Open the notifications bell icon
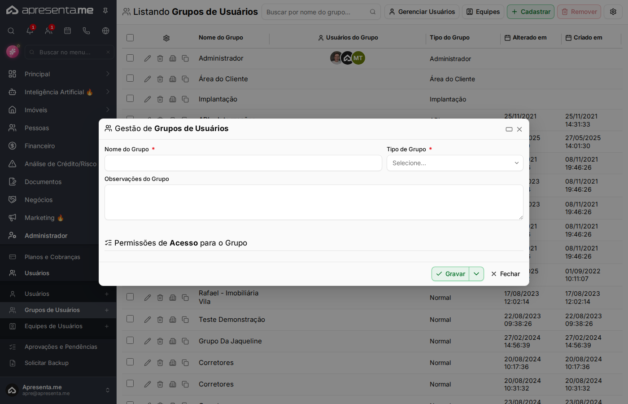 (x=30, y=31)
